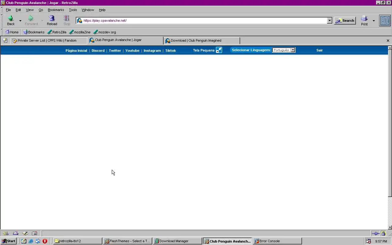Open the File menu
This screenshot has width=392, height=245.
(8, 10)
